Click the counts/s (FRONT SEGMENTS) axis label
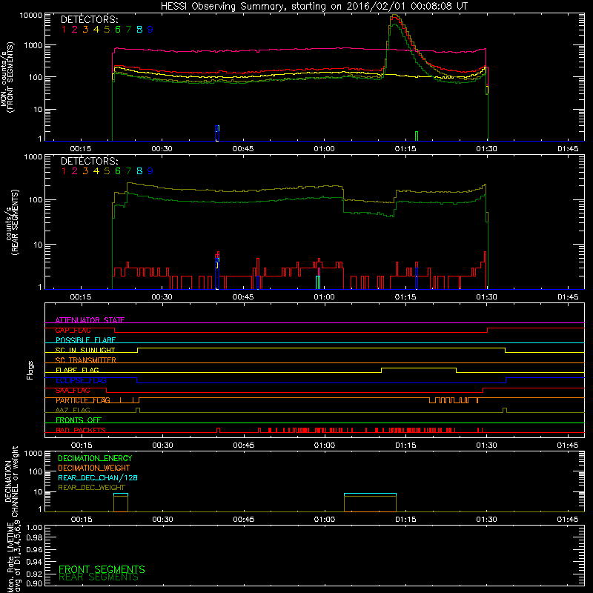The height and width of the screenshot is (593, 593). point(7,78)
